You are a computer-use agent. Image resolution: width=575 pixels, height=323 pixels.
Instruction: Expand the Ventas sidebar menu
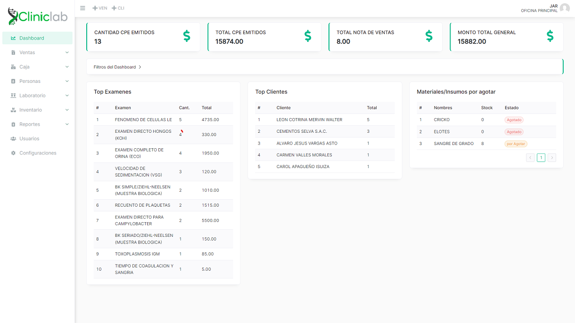67,53
